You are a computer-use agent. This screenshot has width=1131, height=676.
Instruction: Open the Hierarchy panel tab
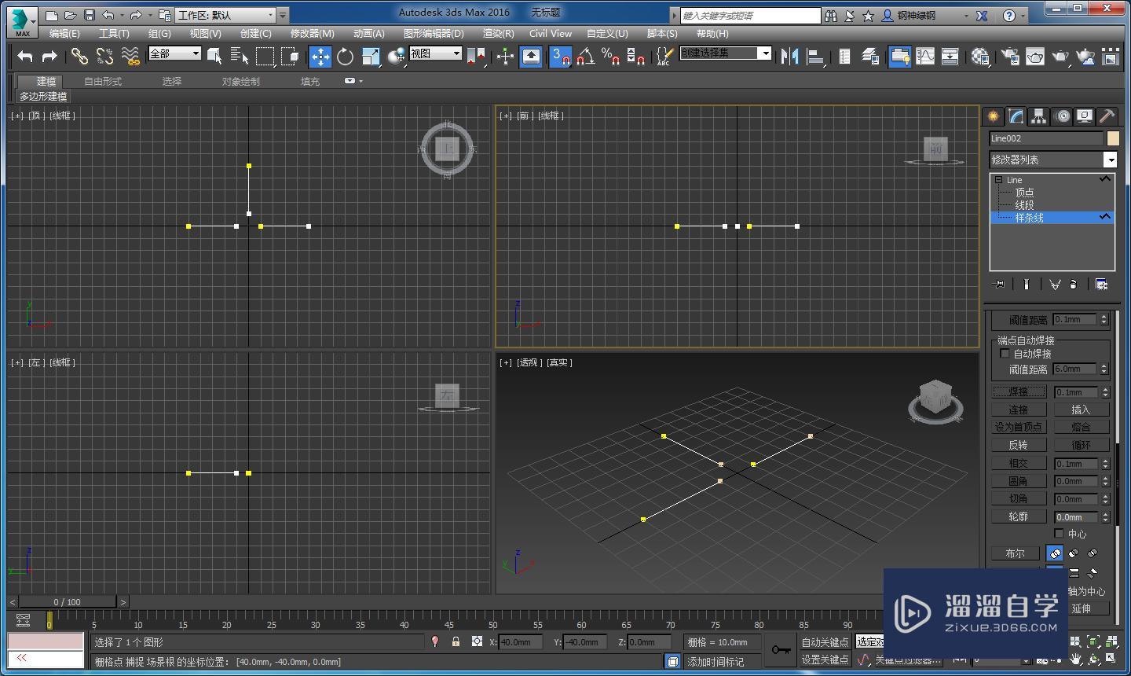tap(1039, 116)
